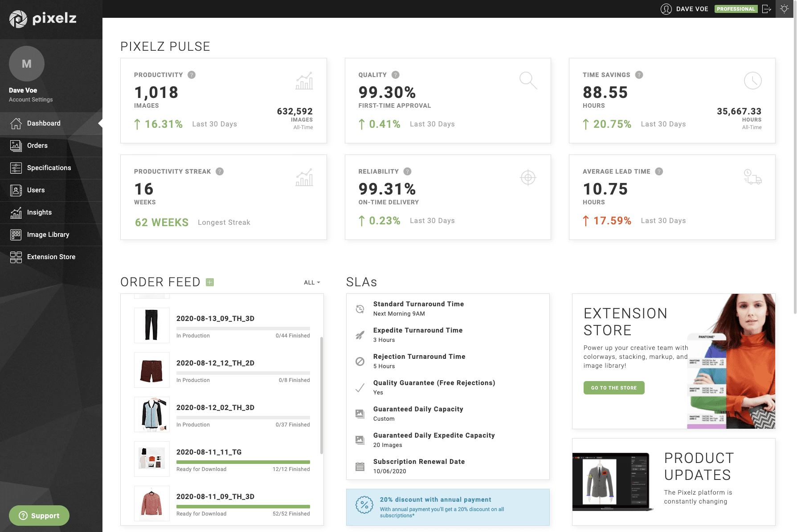Viewport: 797px width, 532px height.
Task: Click the Time Savings clock icon
Action: 752,81
